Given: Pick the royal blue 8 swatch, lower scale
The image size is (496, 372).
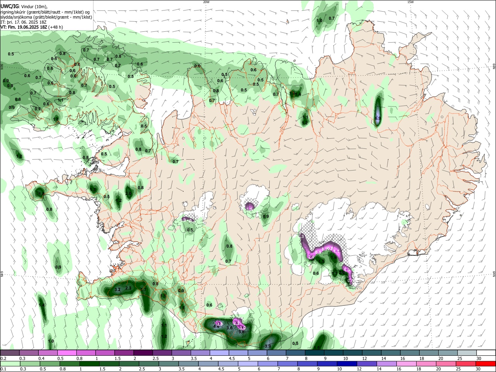Looking at the screenshot, I should (x=307, y=363).
